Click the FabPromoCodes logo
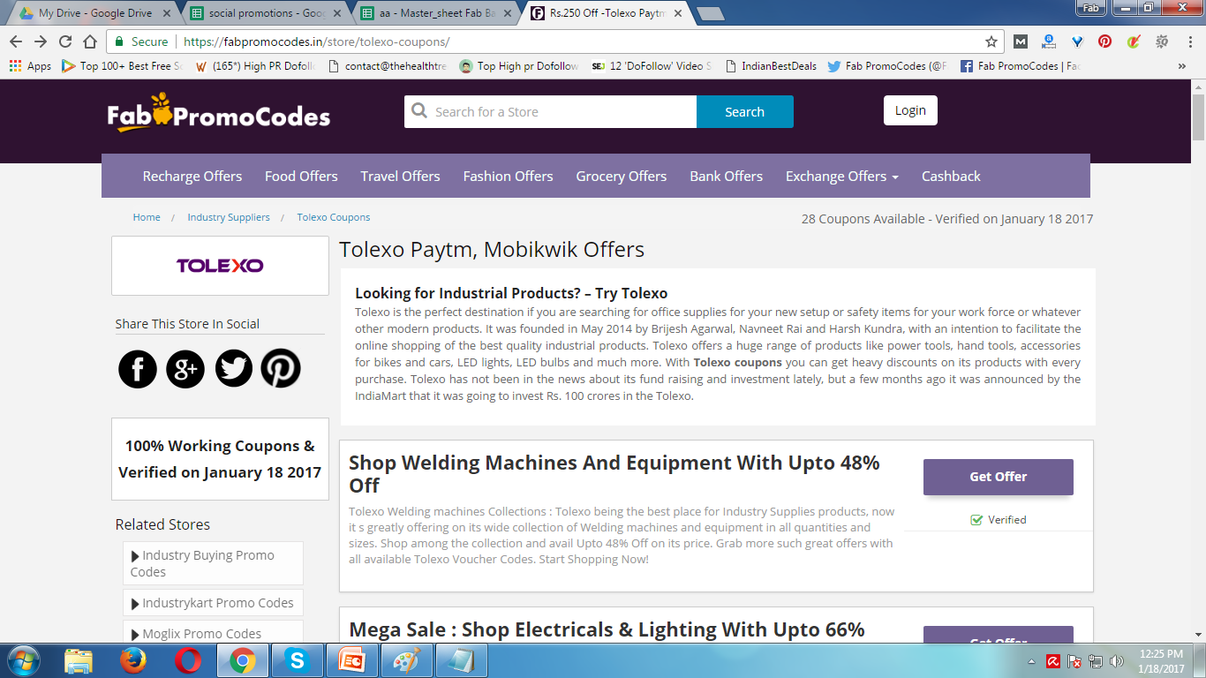 (x=218, y=114)
